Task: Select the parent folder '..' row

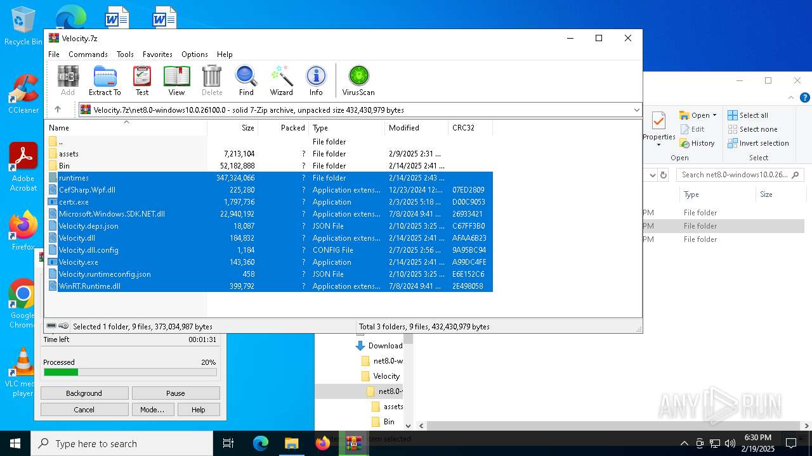Action: (269, 142)
